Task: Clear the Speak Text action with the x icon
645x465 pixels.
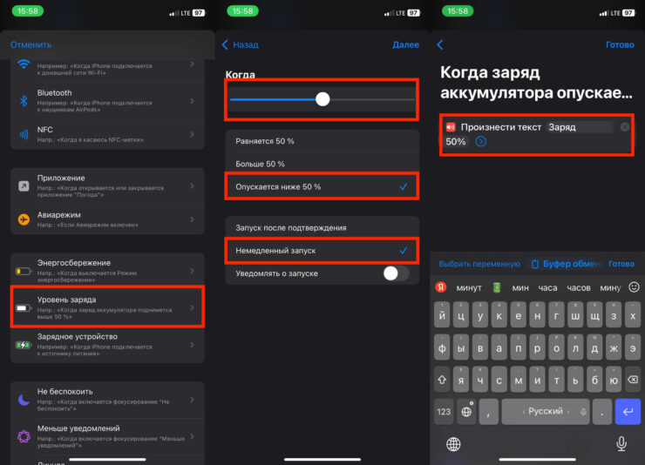Action: coord(624,127)
